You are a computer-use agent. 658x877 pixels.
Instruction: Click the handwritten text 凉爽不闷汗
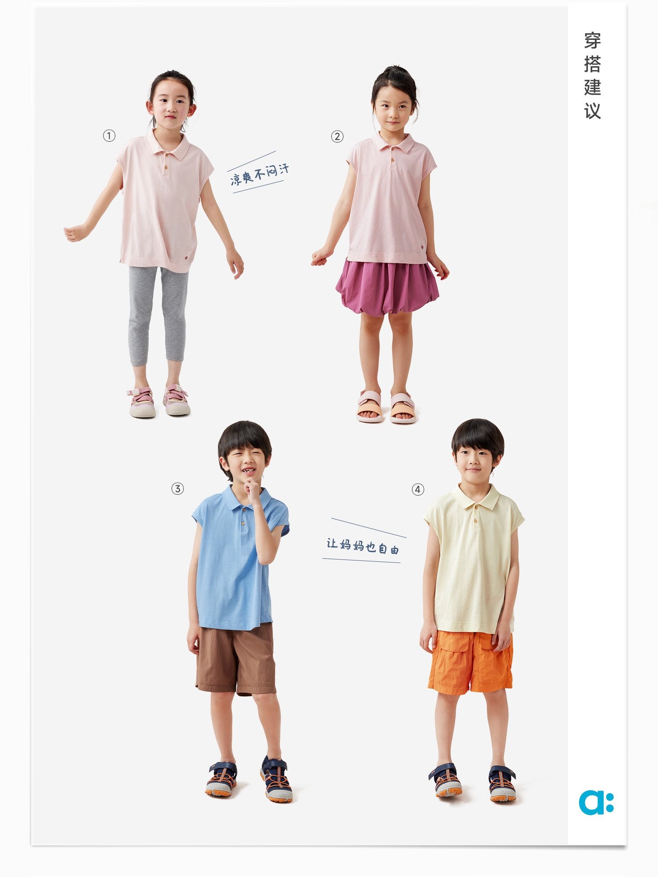259,174
